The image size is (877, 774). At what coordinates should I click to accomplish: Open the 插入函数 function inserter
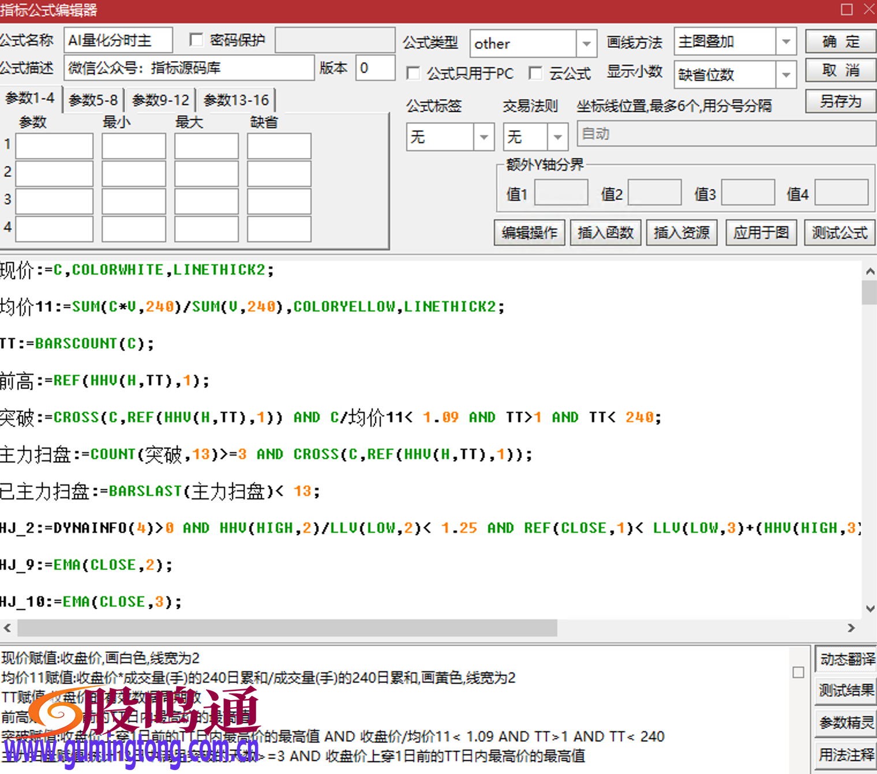pos(605,232)
